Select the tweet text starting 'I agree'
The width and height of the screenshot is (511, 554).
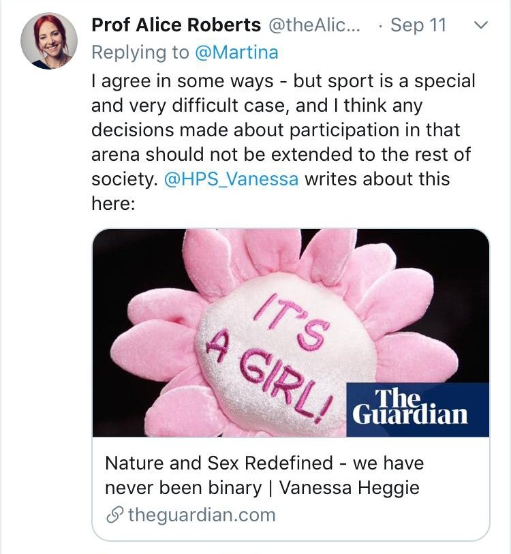[x=283, y=142]
